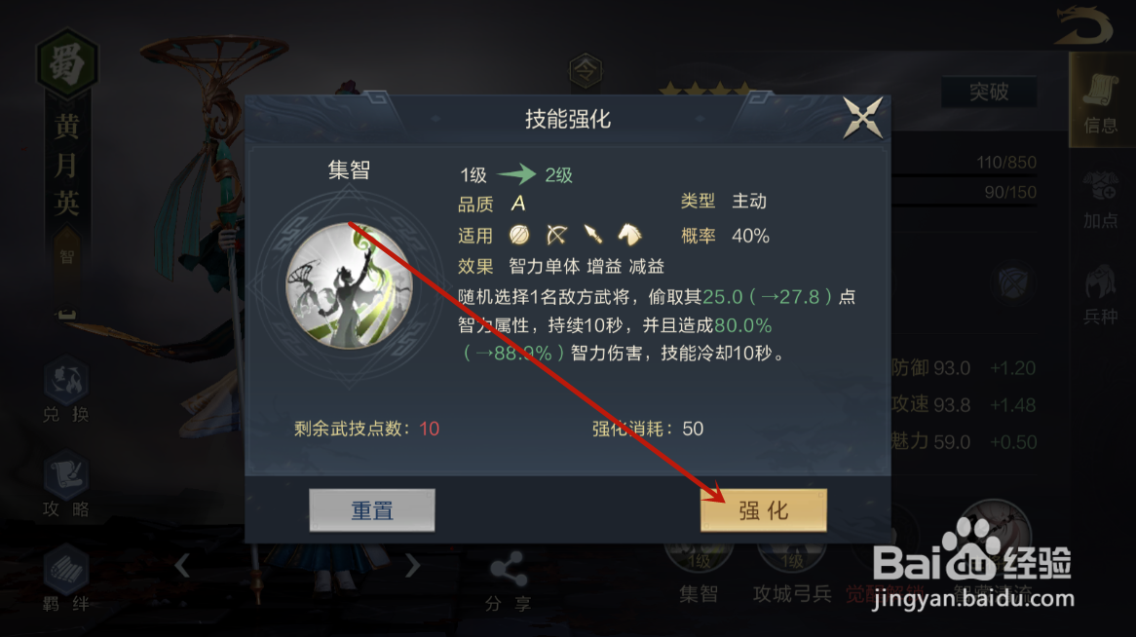
Task: Go to next hero with right chevron
Action: click(412, 565)
